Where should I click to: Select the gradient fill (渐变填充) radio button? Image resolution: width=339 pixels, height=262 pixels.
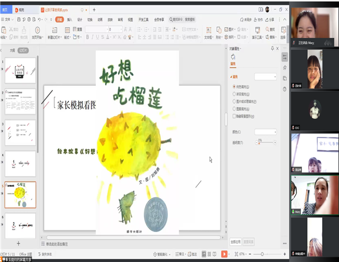point(234,94)
